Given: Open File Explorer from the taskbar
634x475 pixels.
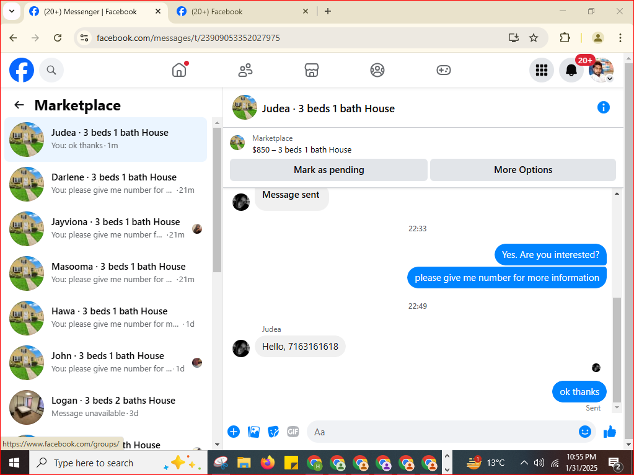Looking at the screenshot, I should 244,463.
